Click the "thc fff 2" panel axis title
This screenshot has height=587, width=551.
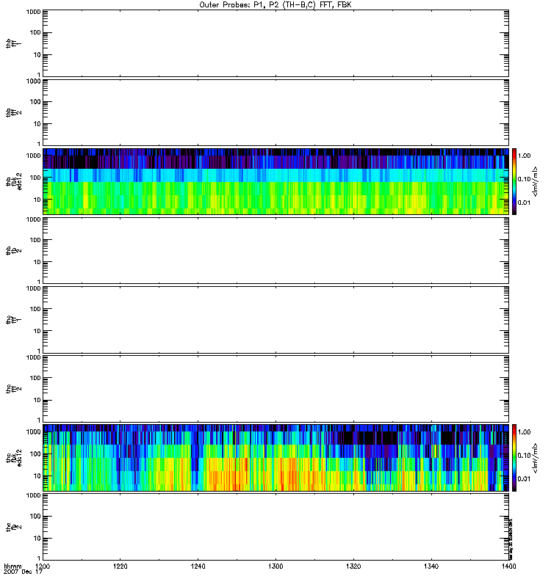pyautogui.click(x=13, y=389)
